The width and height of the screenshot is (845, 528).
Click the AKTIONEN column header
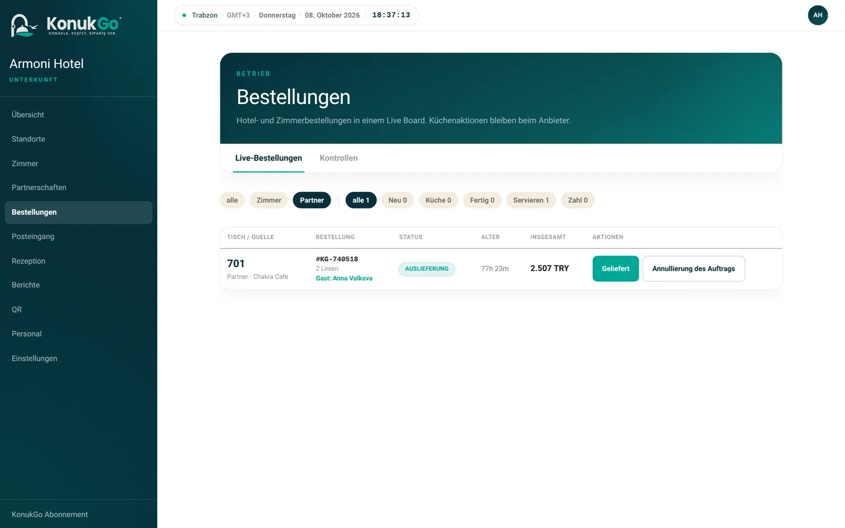(x=608, y=237)
